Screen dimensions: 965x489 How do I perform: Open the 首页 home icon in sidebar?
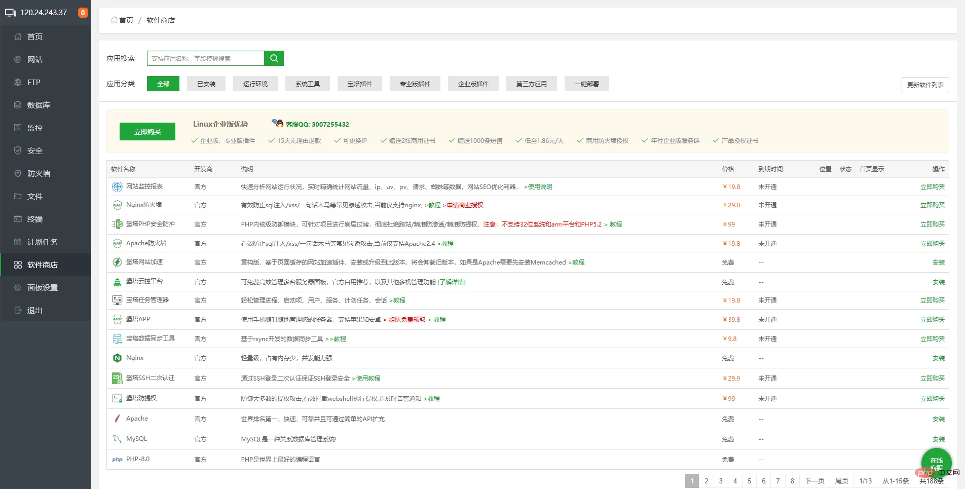pos(18,36)
